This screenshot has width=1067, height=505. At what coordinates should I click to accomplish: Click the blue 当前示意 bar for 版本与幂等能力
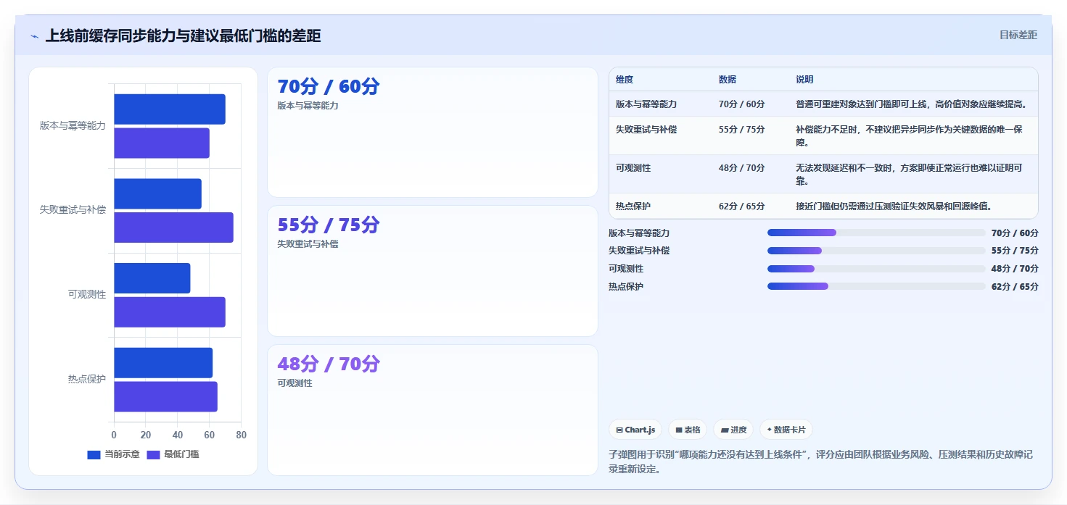point(170,109)
